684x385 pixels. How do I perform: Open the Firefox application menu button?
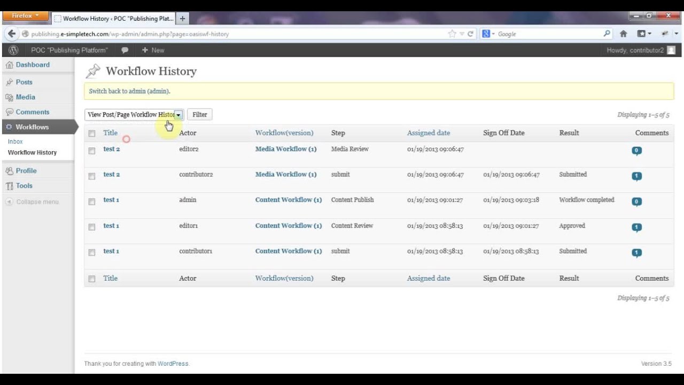(26, 17)
